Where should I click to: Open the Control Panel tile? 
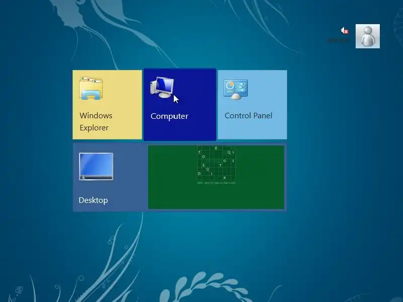[252, 105]
